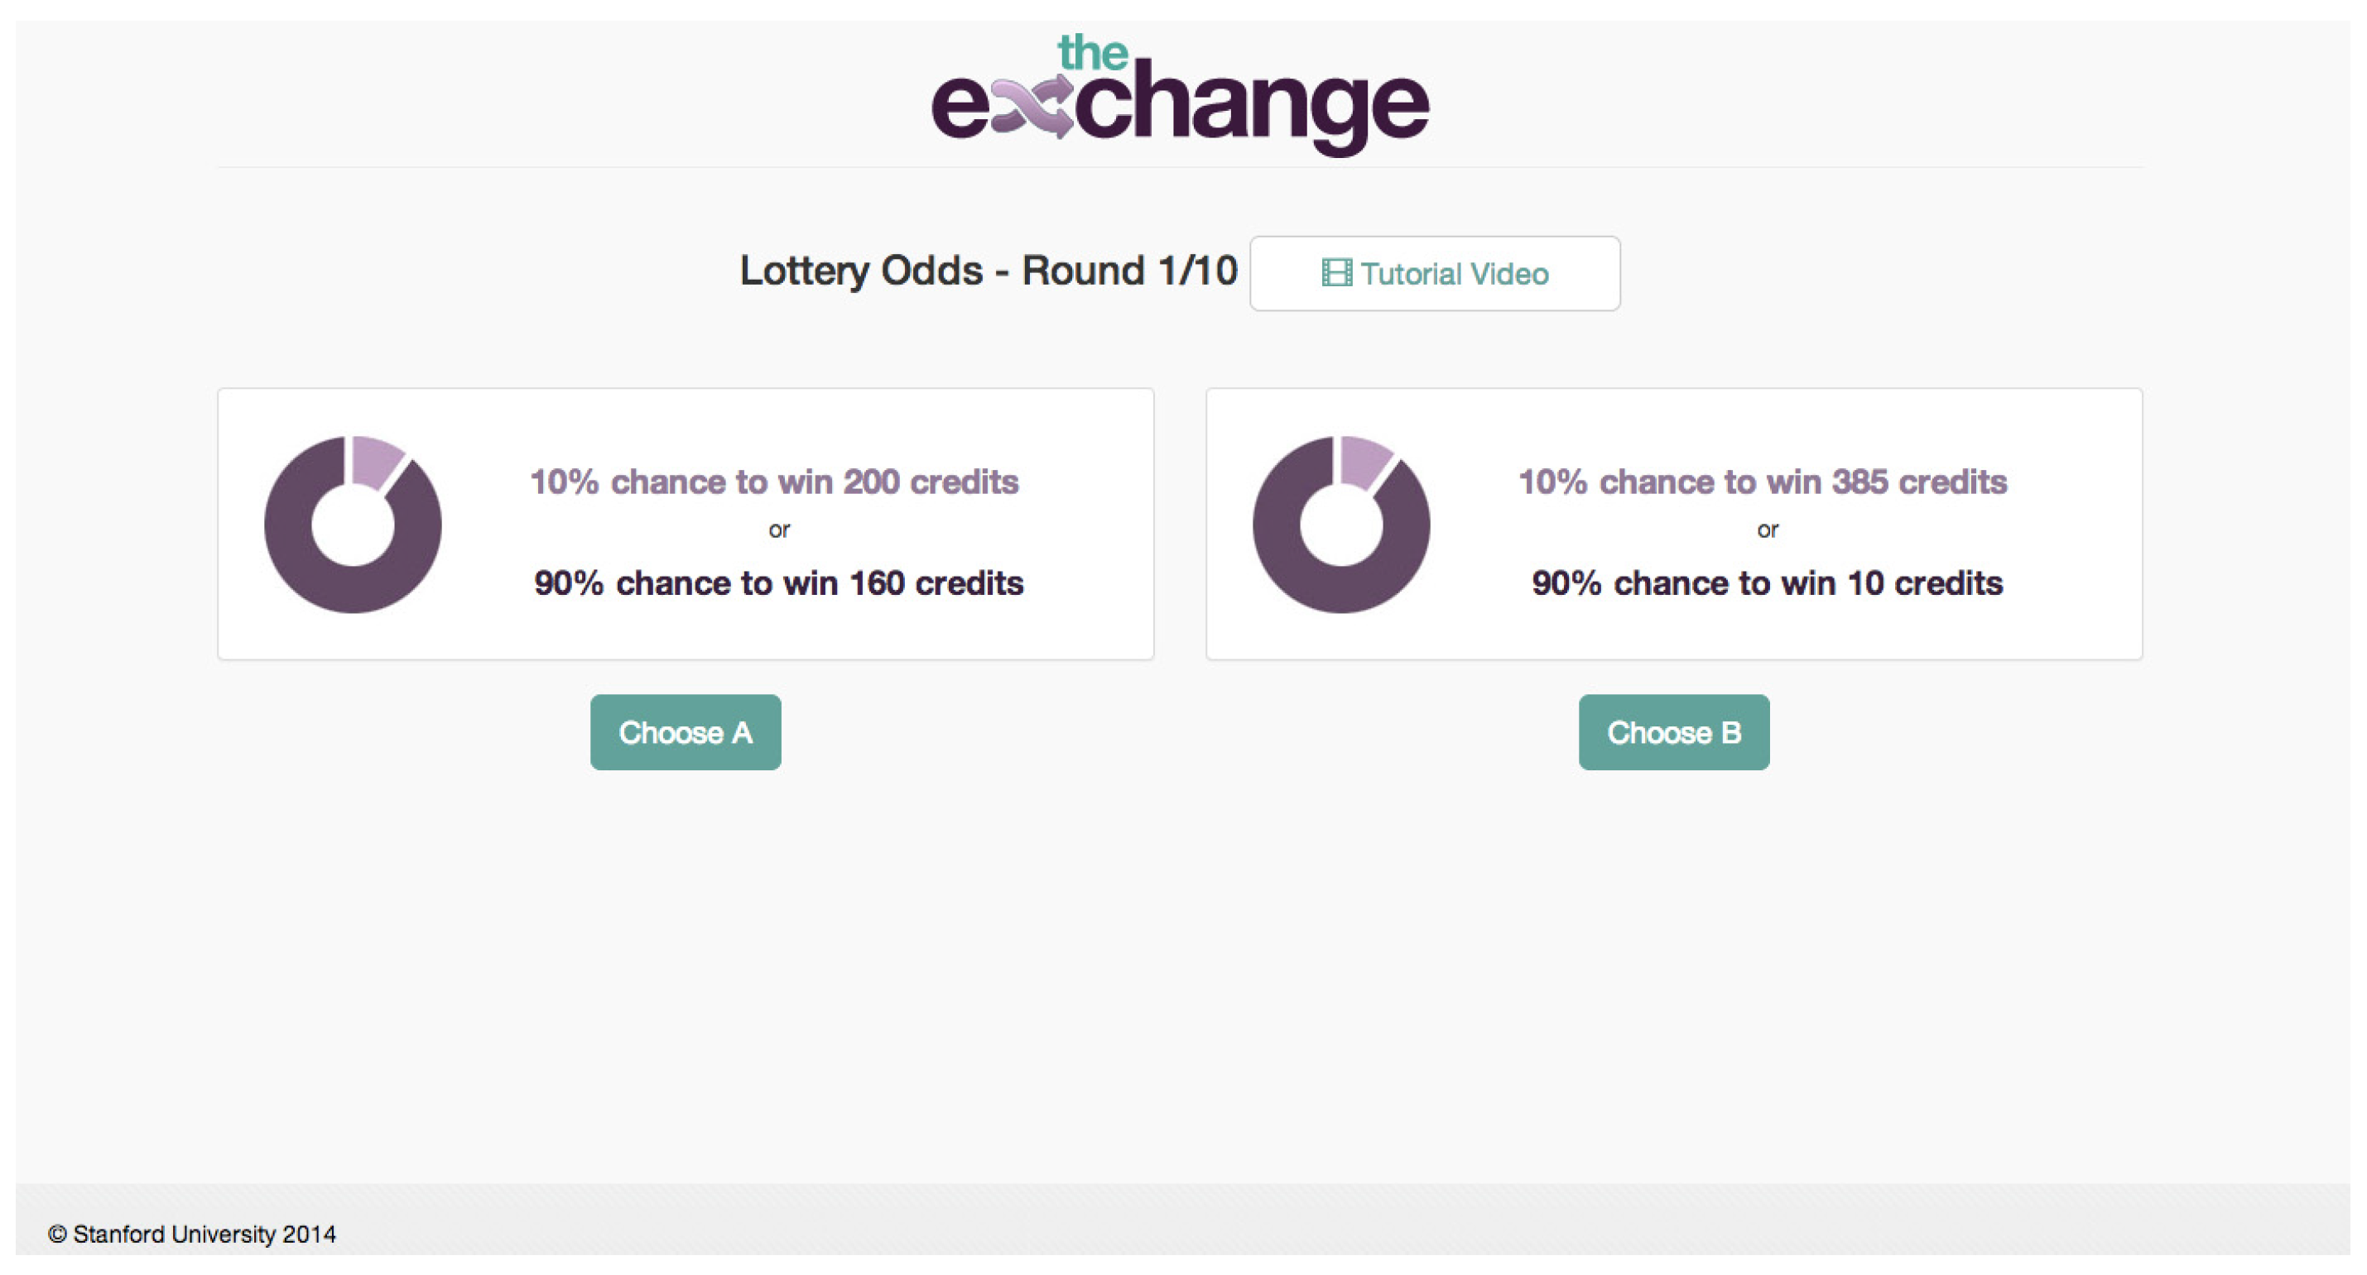The image size is (2367, 1275).
Task: Click the "90% chance to win 10 credits" text
Action: pos(1766,582)
